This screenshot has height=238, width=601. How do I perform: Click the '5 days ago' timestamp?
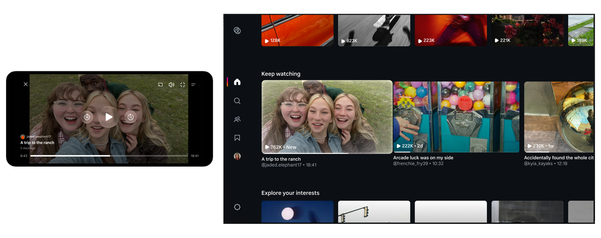tap(28, 148)
